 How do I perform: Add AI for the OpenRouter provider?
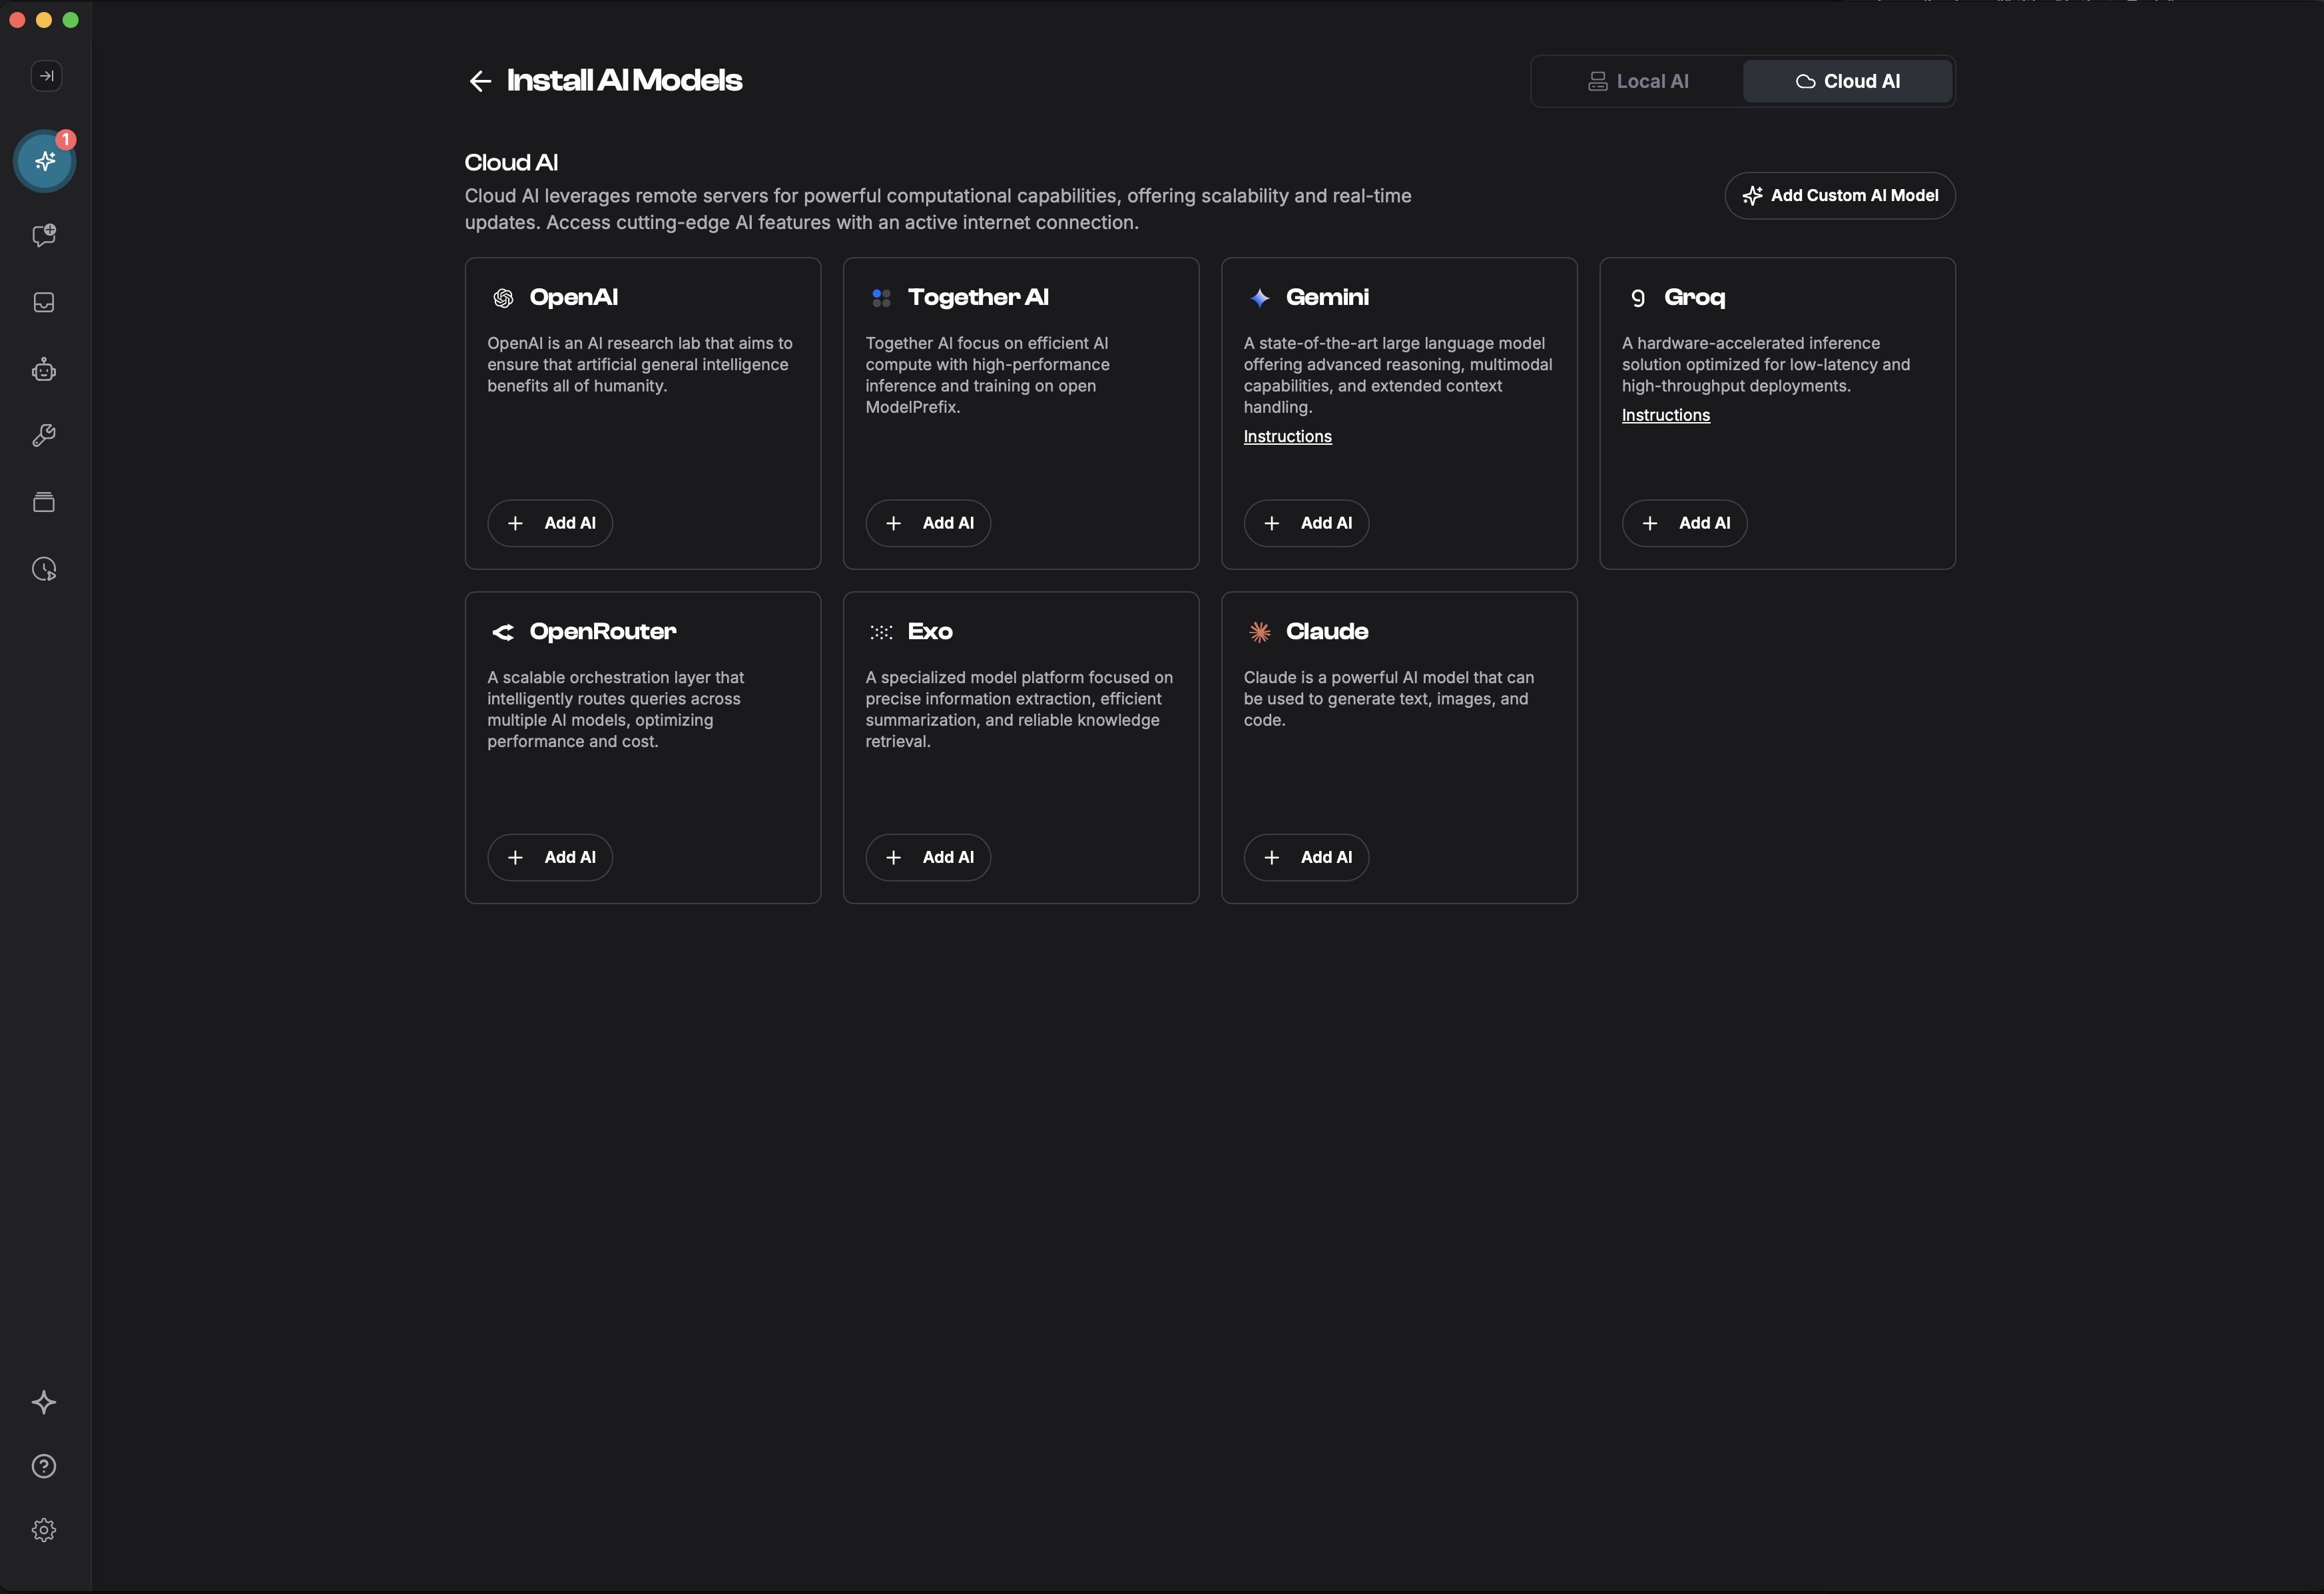click(x=550, y=857)
